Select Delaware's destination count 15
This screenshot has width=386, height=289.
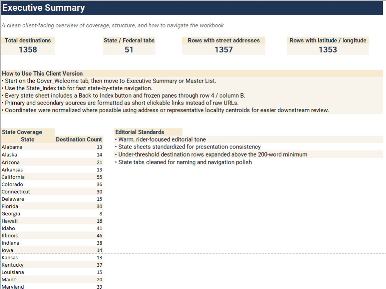coord(79,199)
